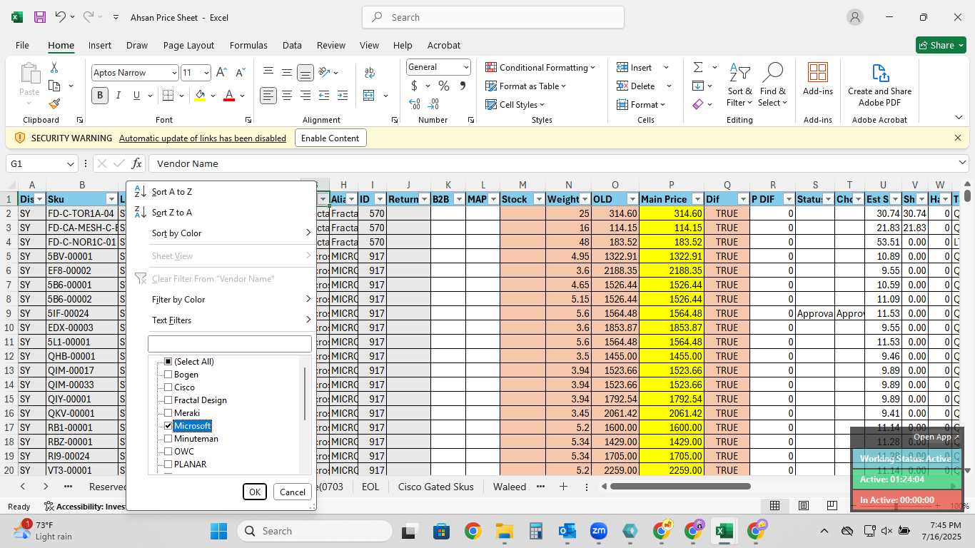975x548 pixels.
Task: Apply Accounting dollar number format
Action: click(414, 86)
